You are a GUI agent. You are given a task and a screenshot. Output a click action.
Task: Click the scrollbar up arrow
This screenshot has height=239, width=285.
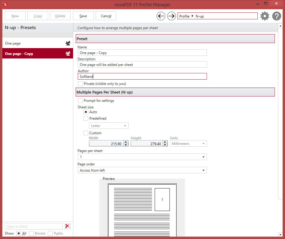coord(281,26)
